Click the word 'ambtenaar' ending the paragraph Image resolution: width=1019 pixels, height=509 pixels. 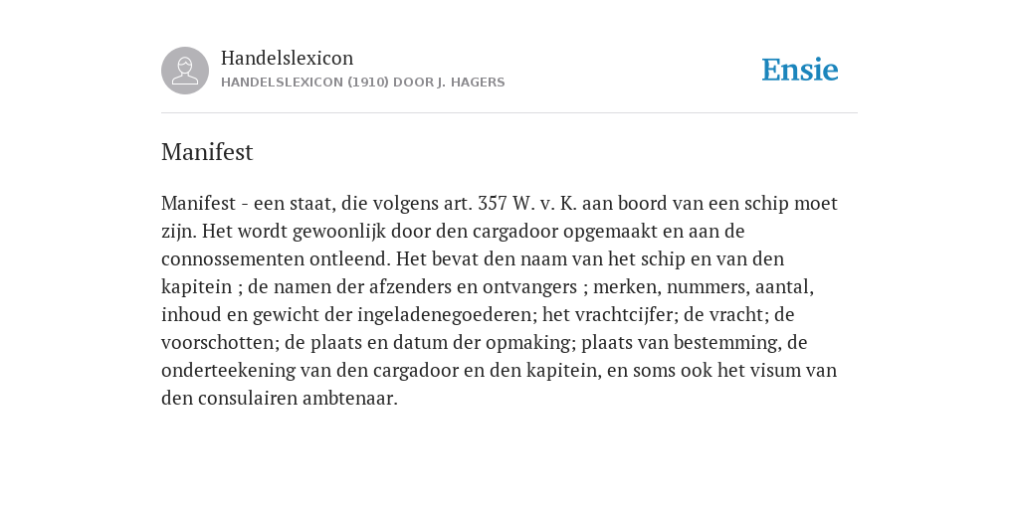349,398
